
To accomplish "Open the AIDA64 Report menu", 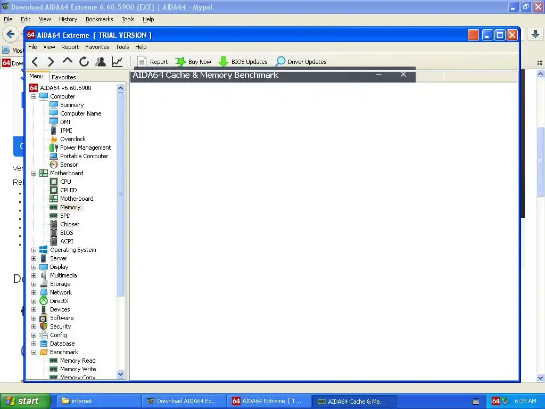I will [70, 47].
